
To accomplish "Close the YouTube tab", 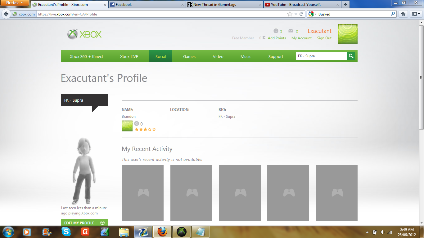I will [x=338, y=5].
